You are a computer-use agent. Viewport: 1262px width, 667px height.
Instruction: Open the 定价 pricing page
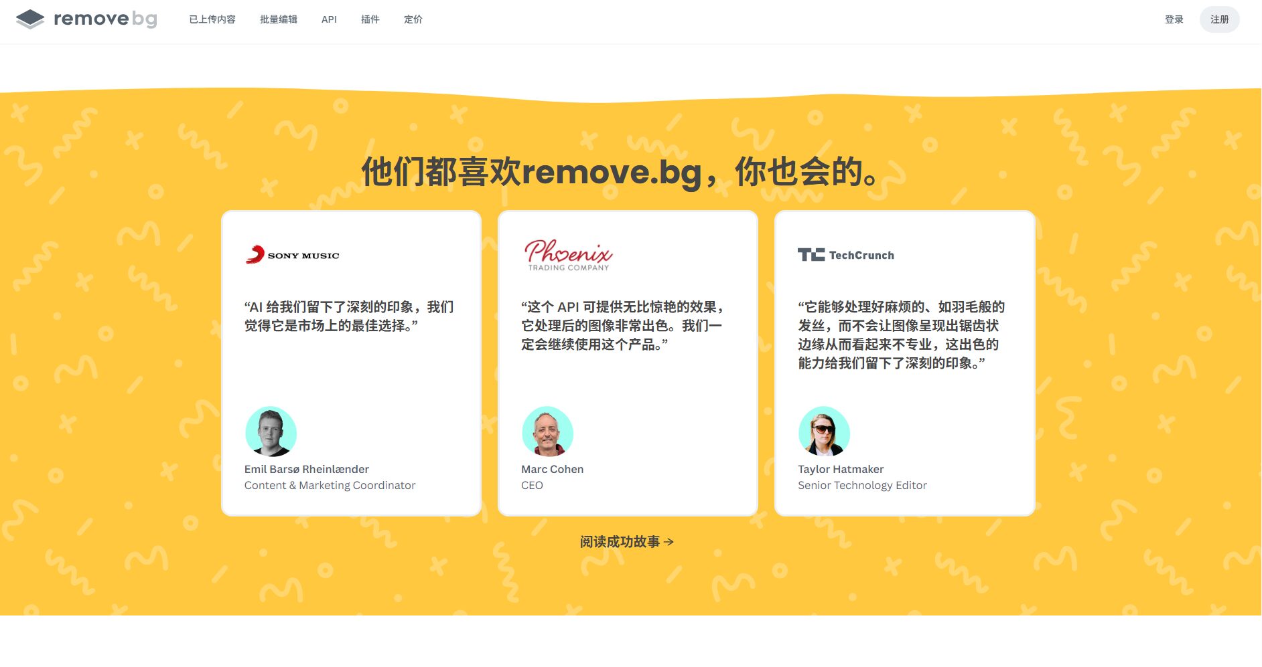[413, 19]
